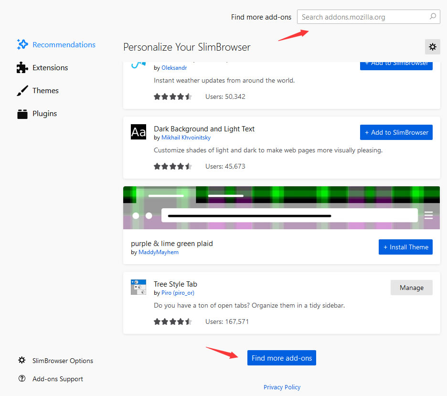The width and height of the screenshot is (447, 396).
Task: Open Piro (piro_or) author link
Action: pyautogui.click(x=178, y=293)
